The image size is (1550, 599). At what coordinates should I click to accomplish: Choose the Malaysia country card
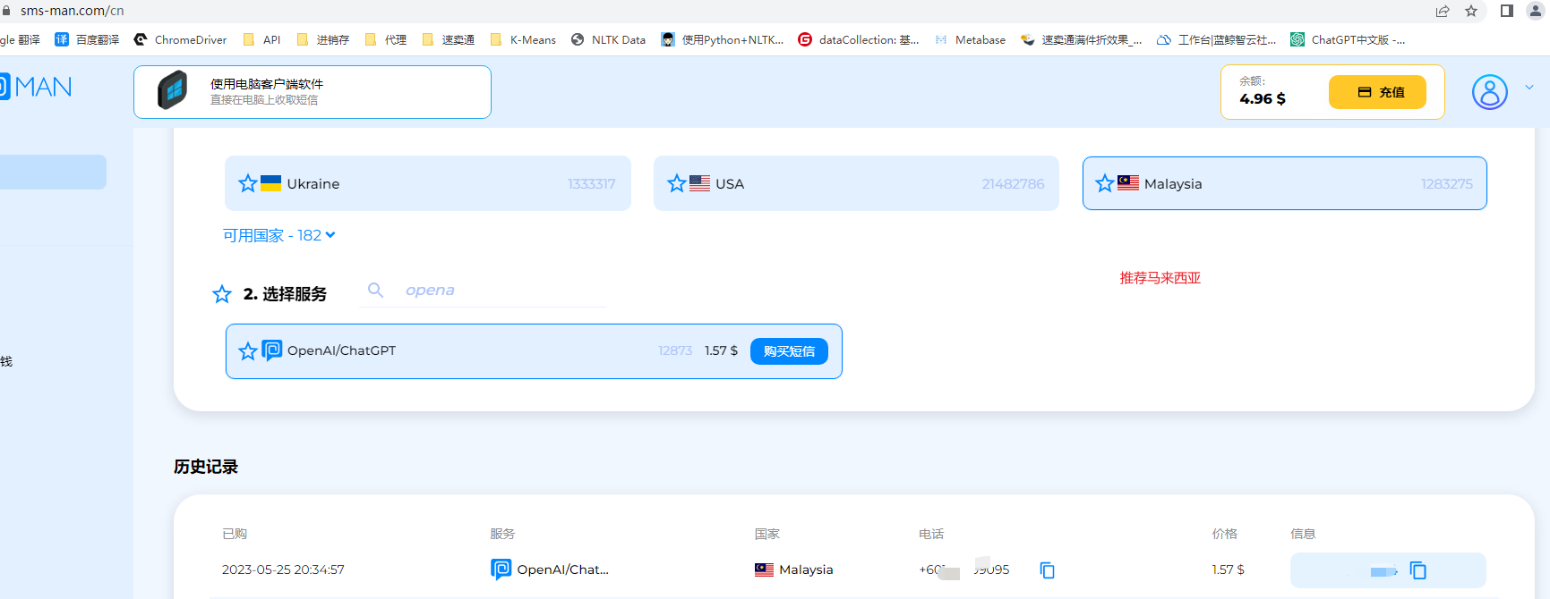pyautogui.click(x=1285, y=183)
